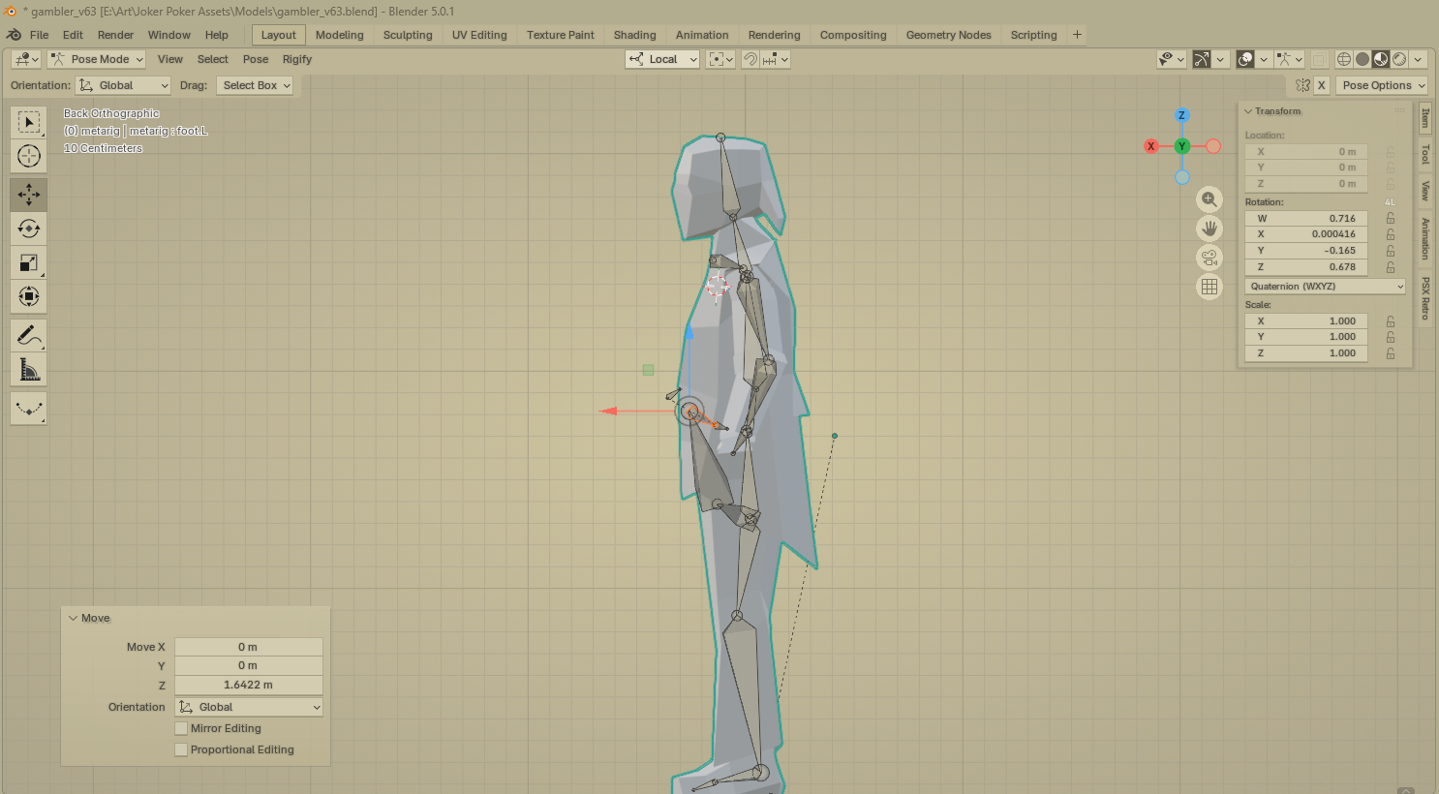
Task: Switch to wireframe viewport shading
Action: click(1344, 59)
